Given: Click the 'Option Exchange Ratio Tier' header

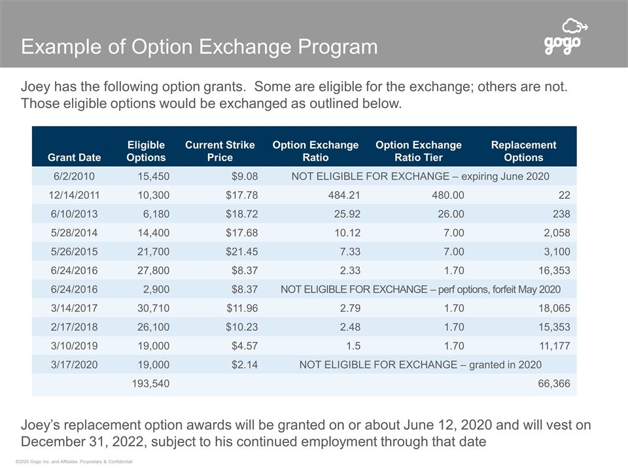Looking at the screenshot, I should coord(418,151).
